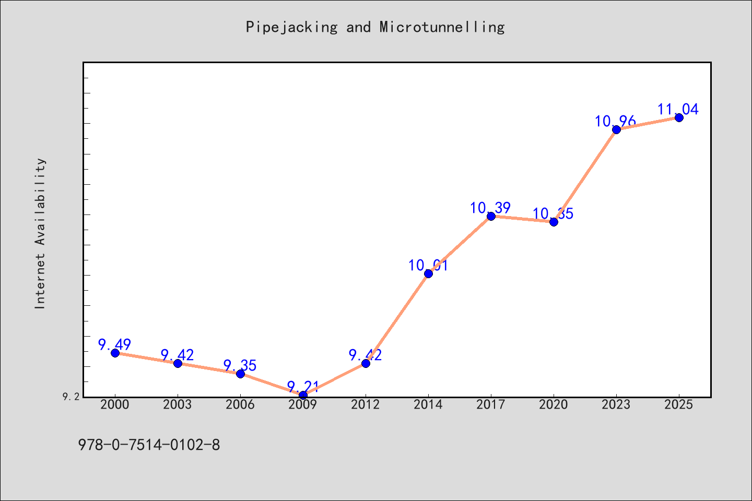Click the y-axis label 'Internet Availability'

(40, 233)
